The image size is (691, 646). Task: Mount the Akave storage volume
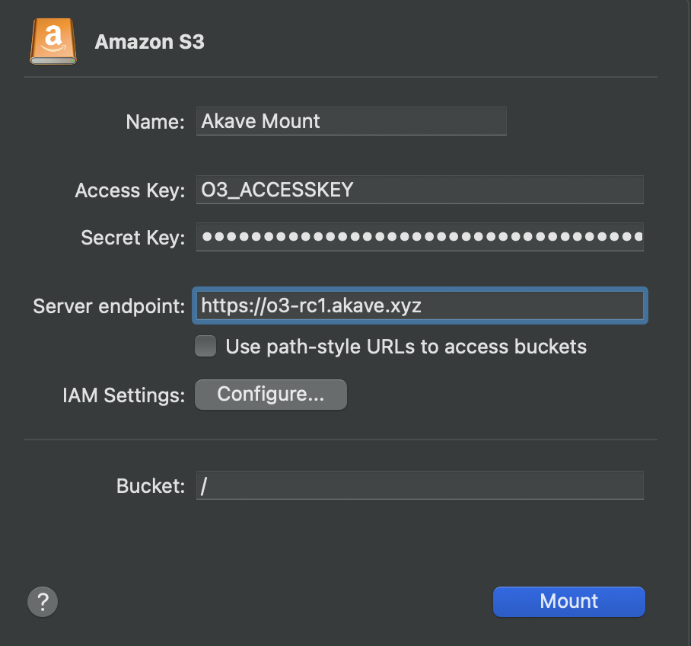(x=569, y=601)
